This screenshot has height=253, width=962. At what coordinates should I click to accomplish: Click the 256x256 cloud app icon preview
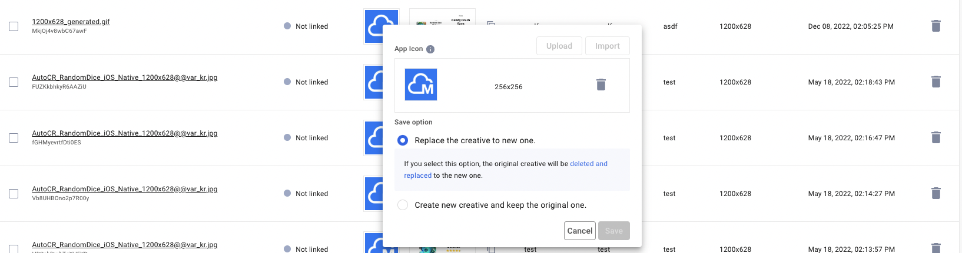tap(421, 85)
